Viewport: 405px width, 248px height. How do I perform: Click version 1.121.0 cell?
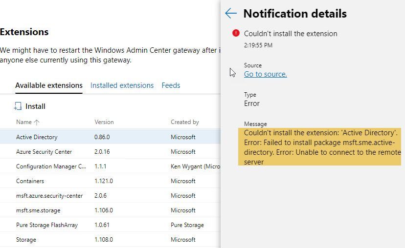(x=104, y=181)
